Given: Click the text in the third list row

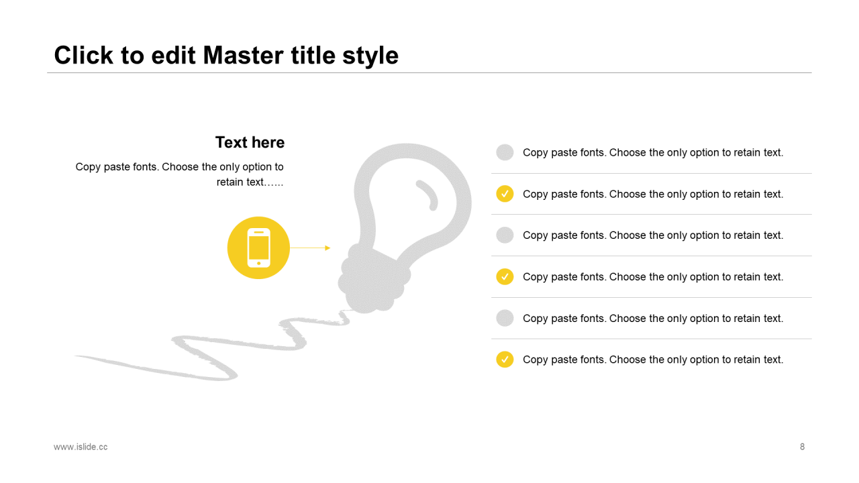Looking at the screenshot, I should point(653,235).
